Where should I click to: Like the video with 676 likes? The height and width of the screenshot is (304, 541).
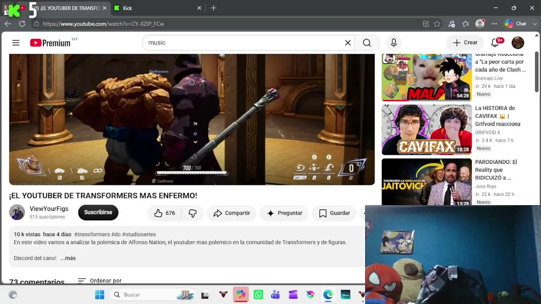click(164, 213)
